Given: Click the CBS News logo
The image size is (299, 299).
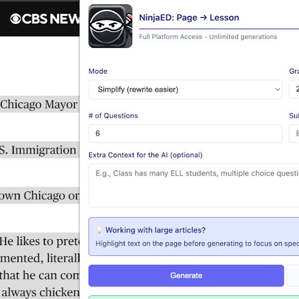Looking at the screenshot, I should pos(45,19).
